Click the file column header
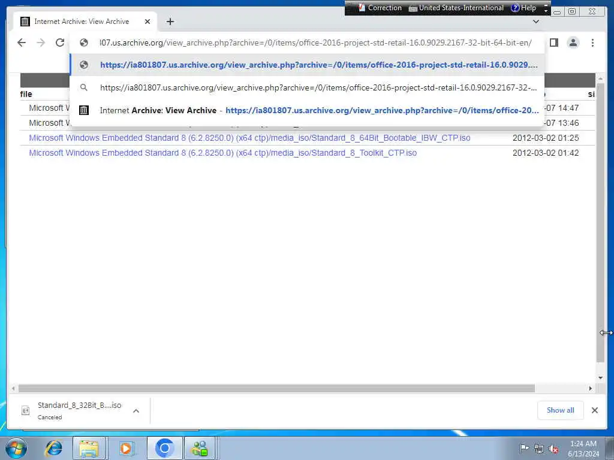 tap(26, 94)
